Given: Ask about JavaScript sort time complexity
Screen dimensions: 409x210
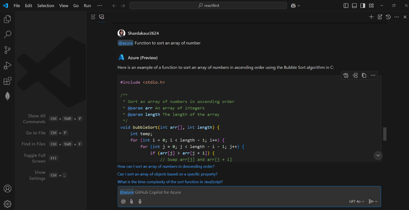Looking at the screenshot, I should pos(170,182).
